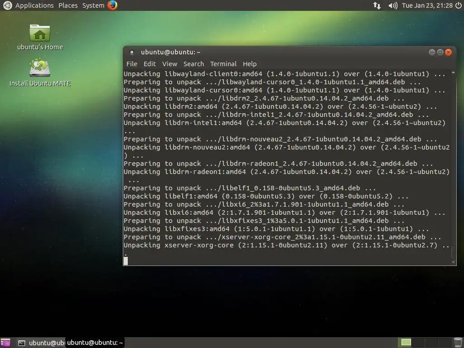
Task: Open the Places menu
Action: (68, 5)
